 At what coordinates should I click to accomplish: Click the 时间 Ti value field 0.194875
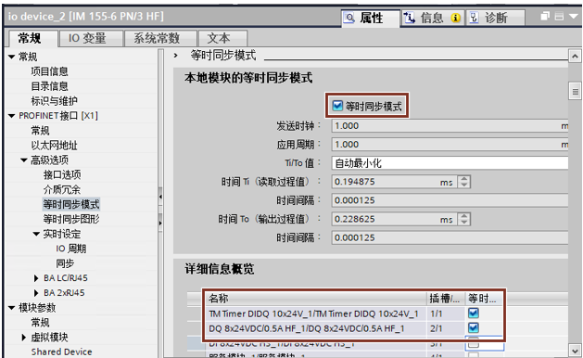394,182
